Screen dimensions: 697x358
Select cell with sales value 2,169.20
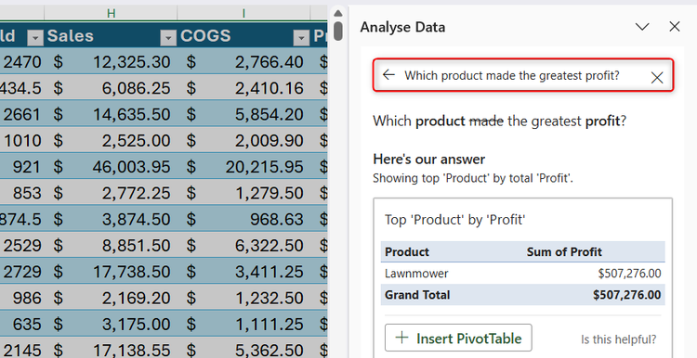tap(111, 297)
